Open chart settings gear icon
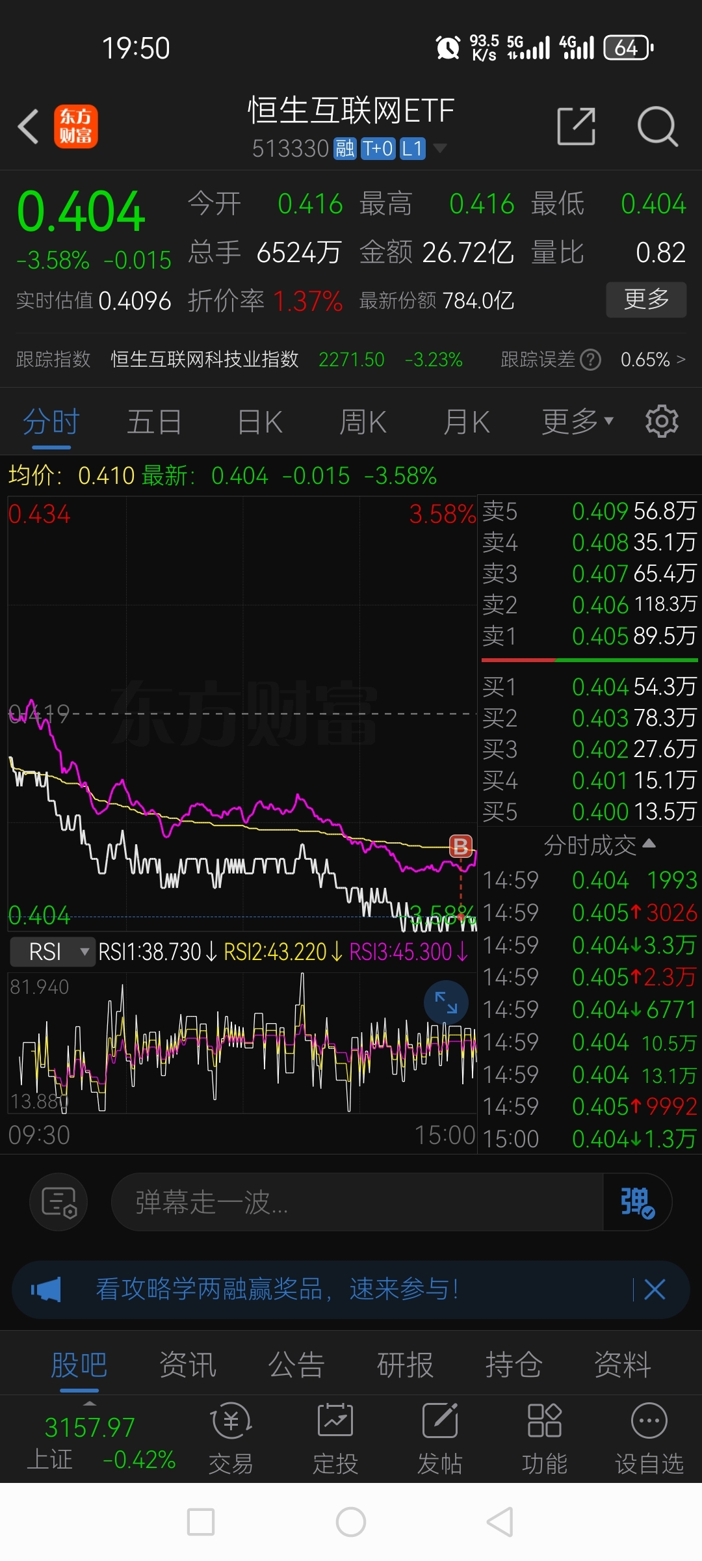 pyautogui.click(x=662, y=421)
